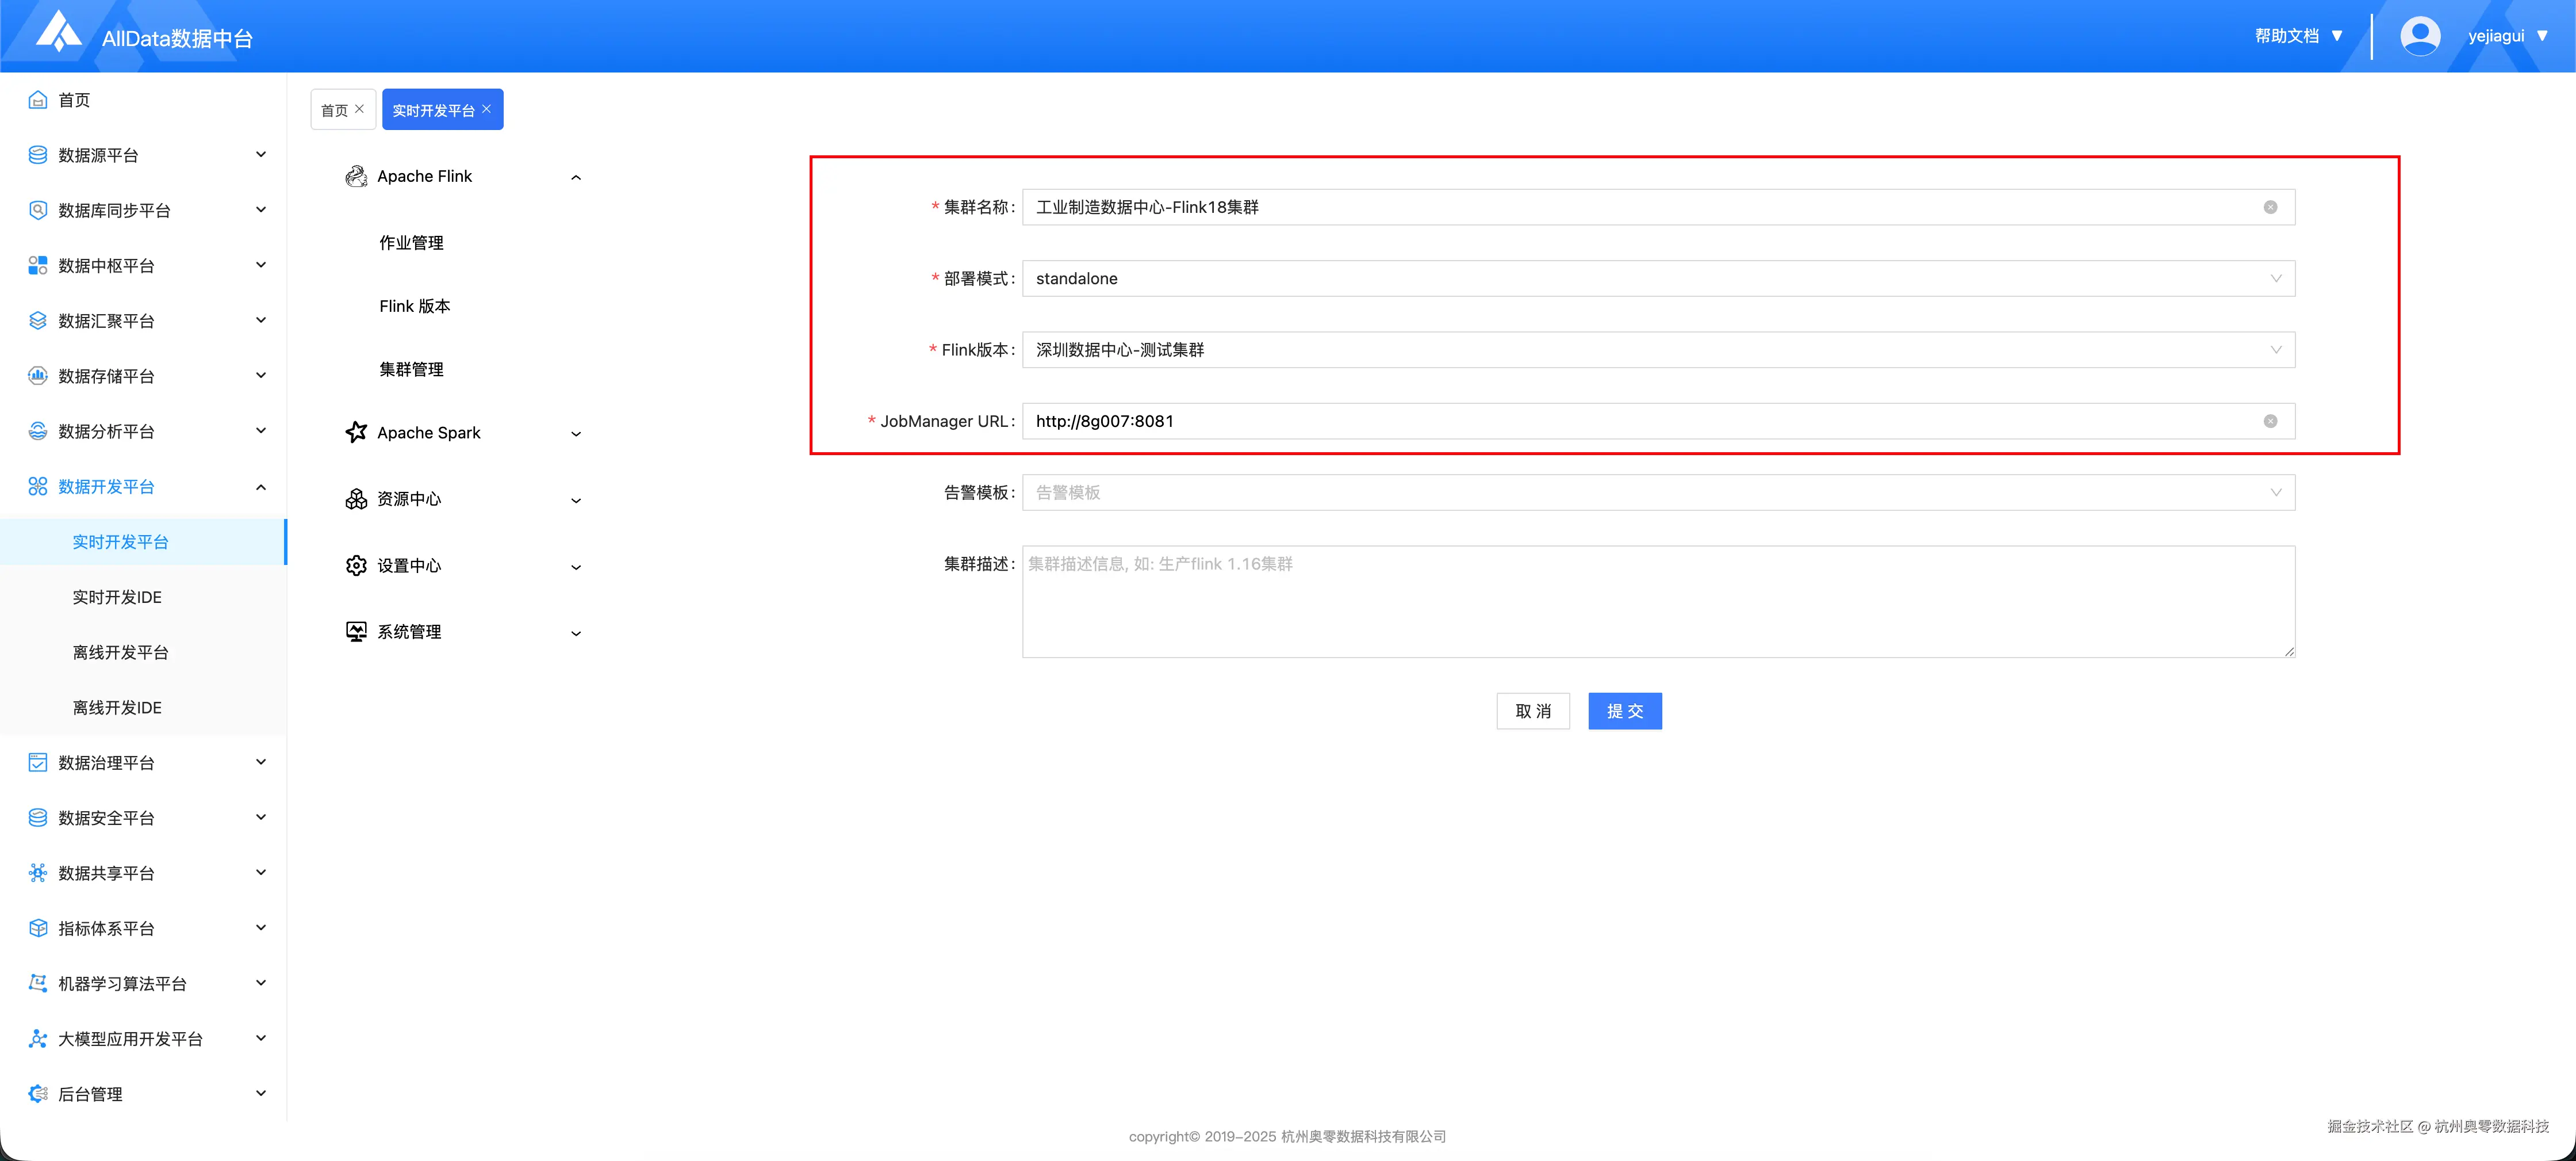The image size is (2576, 1161).
Task: Click the user avatar icon
Action: click(2419, 36)
